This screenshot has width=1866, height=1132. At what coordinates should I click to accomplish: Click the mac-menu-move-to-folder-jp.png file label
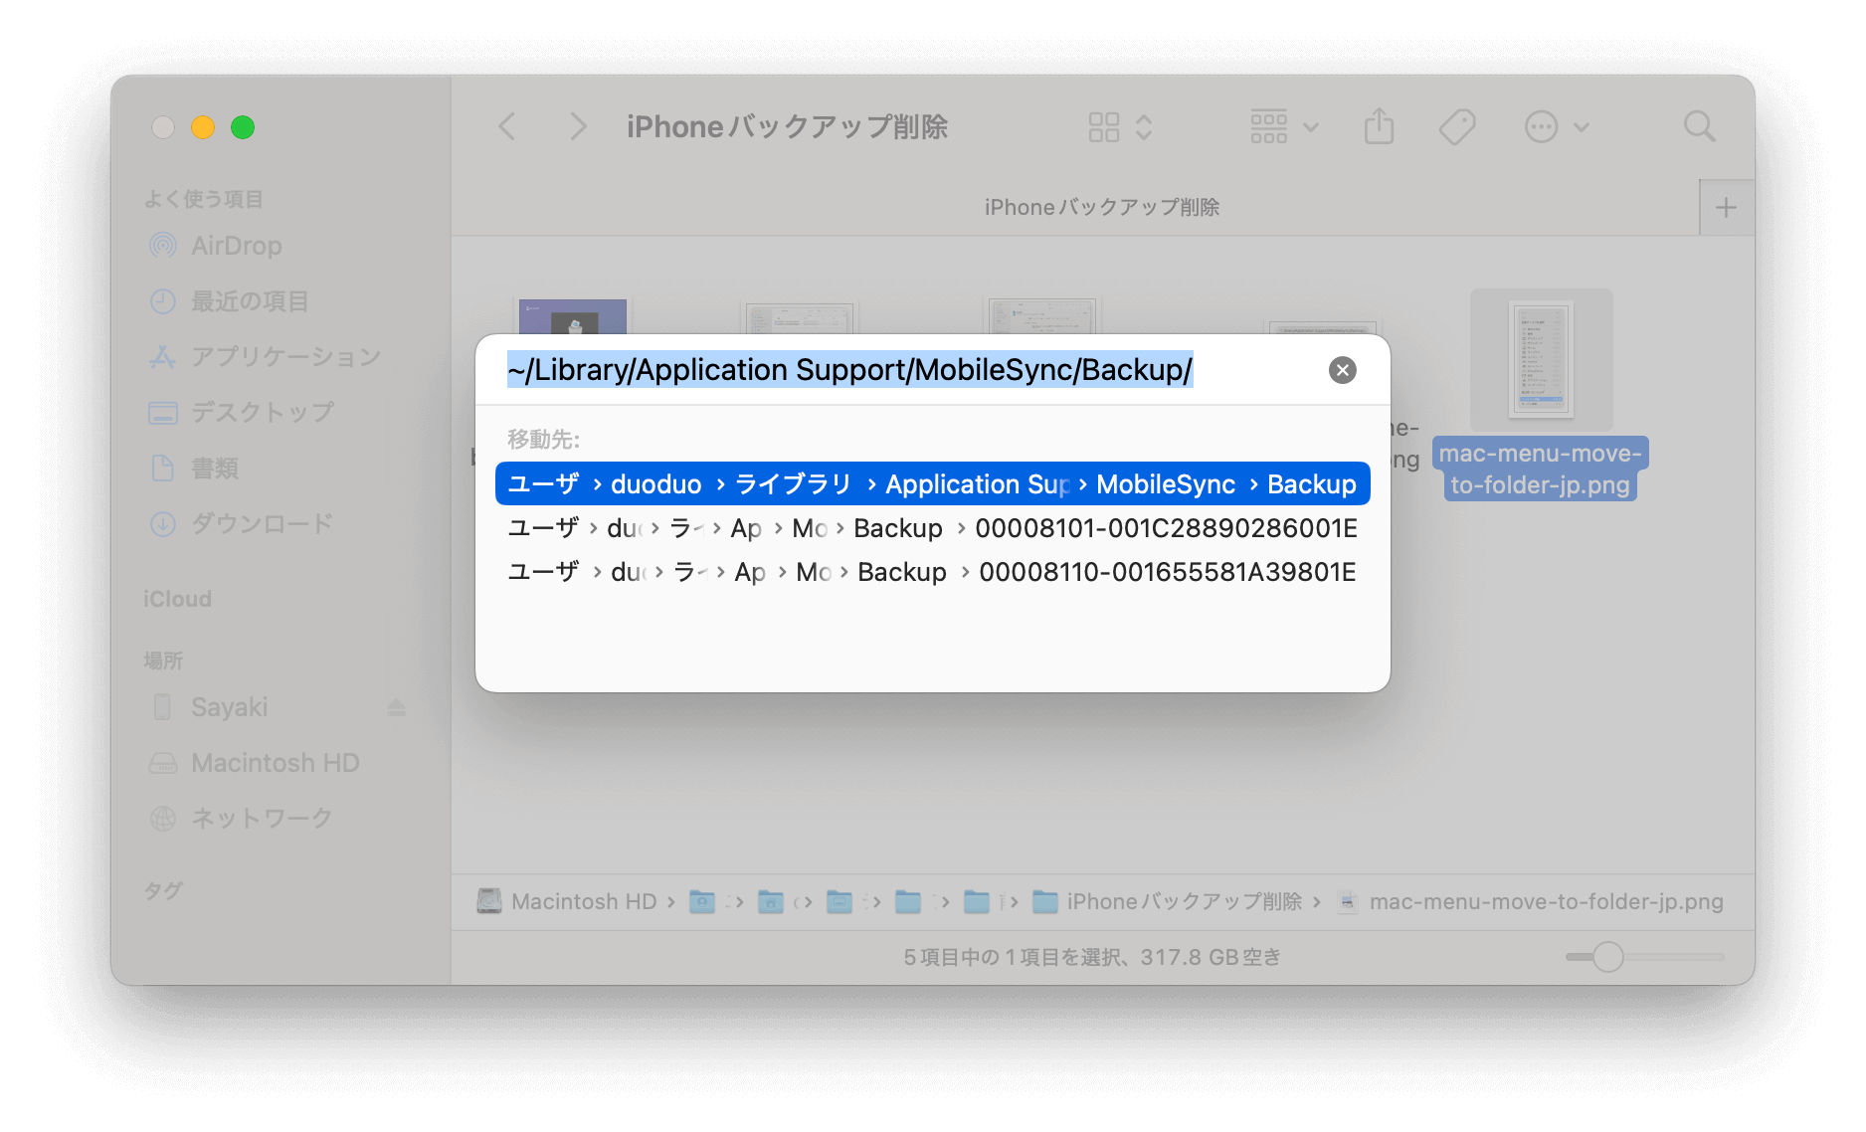tap(1540, 469)
